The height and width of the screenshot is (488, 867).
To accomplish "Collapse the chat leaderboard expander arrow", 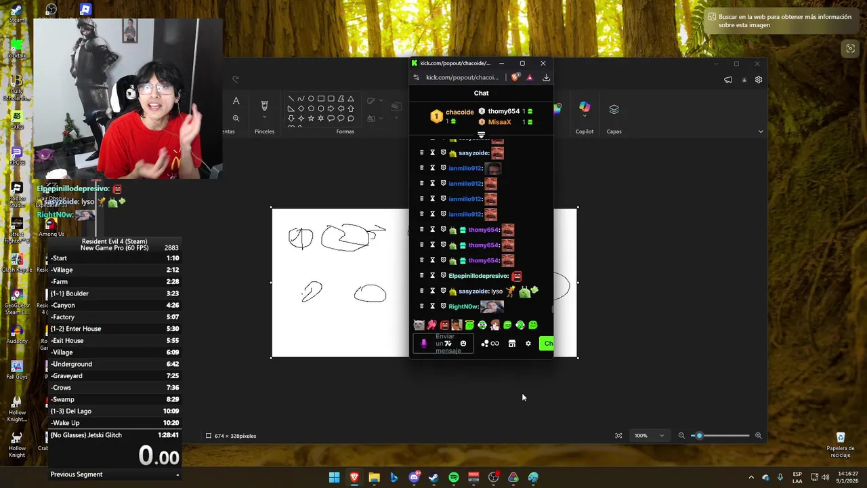I will pyautogui.click(x=482, y=135).
